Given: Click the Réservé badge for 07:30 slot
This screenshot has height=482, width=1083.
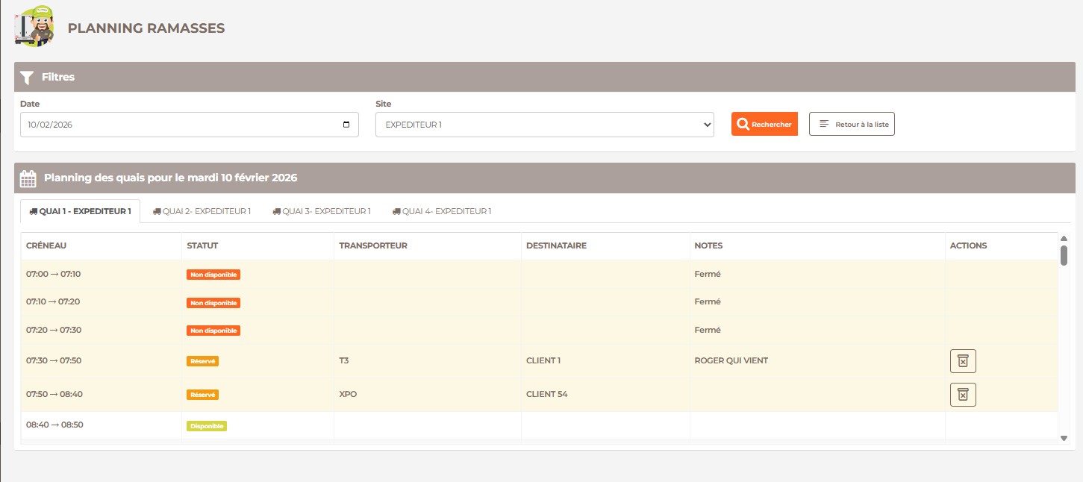Looking at the screenshot, I should (202, 361).
